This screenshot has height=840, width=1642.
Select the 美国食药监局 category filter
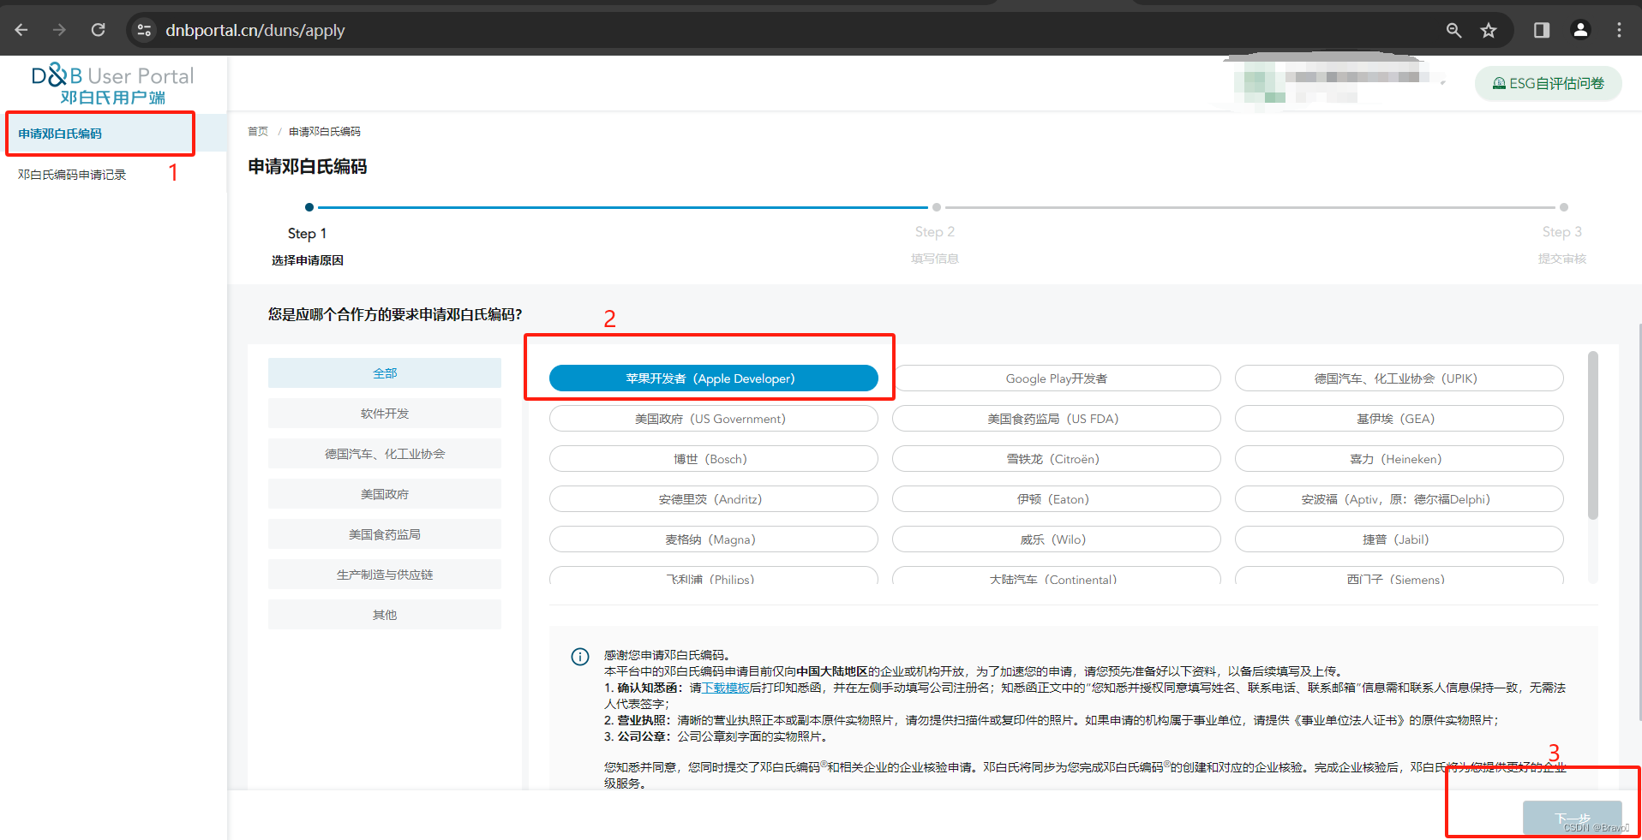coord(385,534)
